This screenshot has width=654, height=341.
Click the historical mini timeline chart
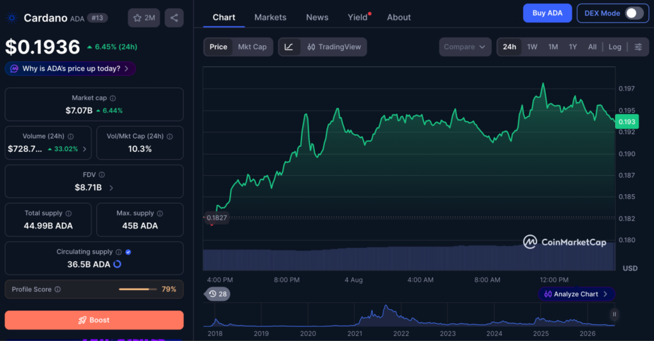pyautogui.click(x=409, y=315)
